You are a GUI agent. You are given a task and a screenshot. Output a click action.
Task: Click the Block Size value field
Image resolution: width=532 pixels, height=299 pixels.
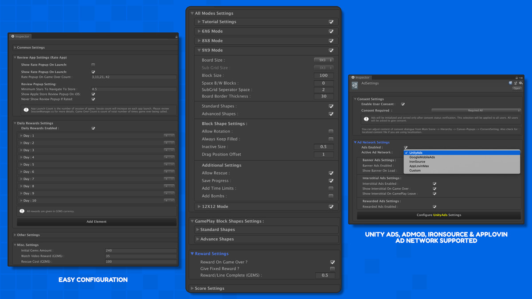point(324,76)
